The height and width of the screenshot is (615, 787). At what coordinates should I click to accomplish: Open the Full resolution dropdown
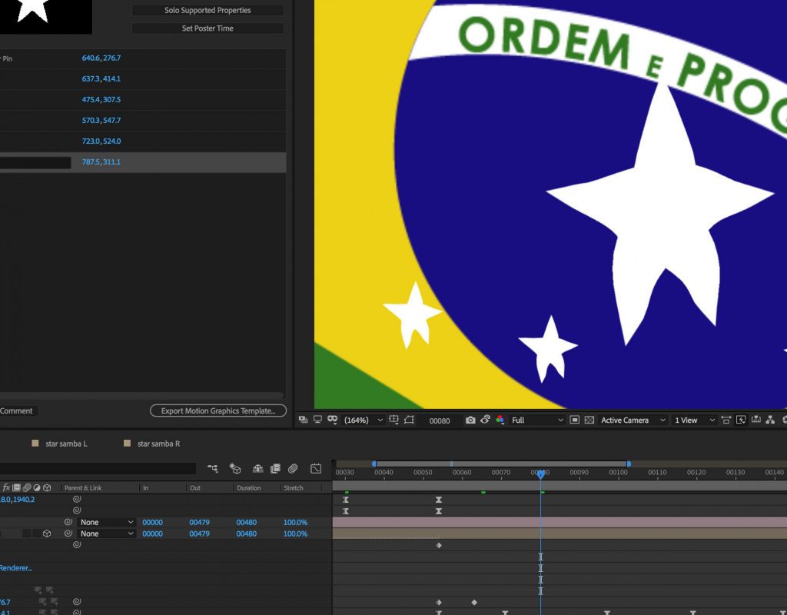[x=536, y=421]
